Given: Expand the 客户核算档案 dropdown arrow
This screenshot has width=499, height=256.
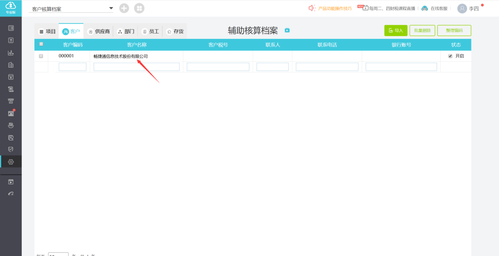Looking at the screenshot, I should [111, 8].
